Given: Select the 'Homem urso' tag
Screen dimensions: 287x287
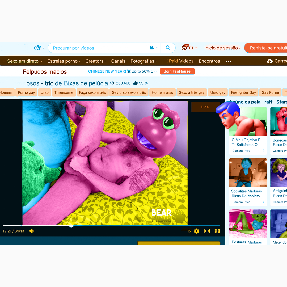Looking at the screenshot, I should [x=162, y=92].
